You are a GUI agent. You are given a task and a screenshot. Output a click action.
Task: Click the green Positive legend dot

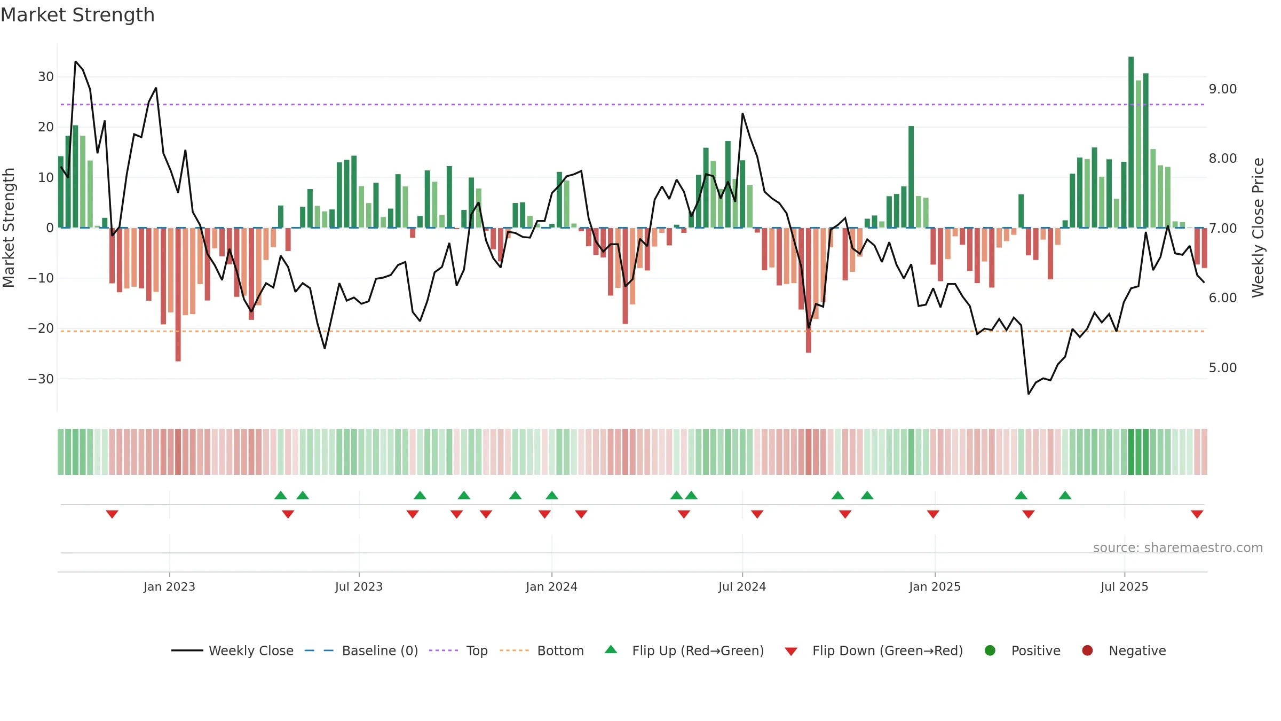coord(990,651)
